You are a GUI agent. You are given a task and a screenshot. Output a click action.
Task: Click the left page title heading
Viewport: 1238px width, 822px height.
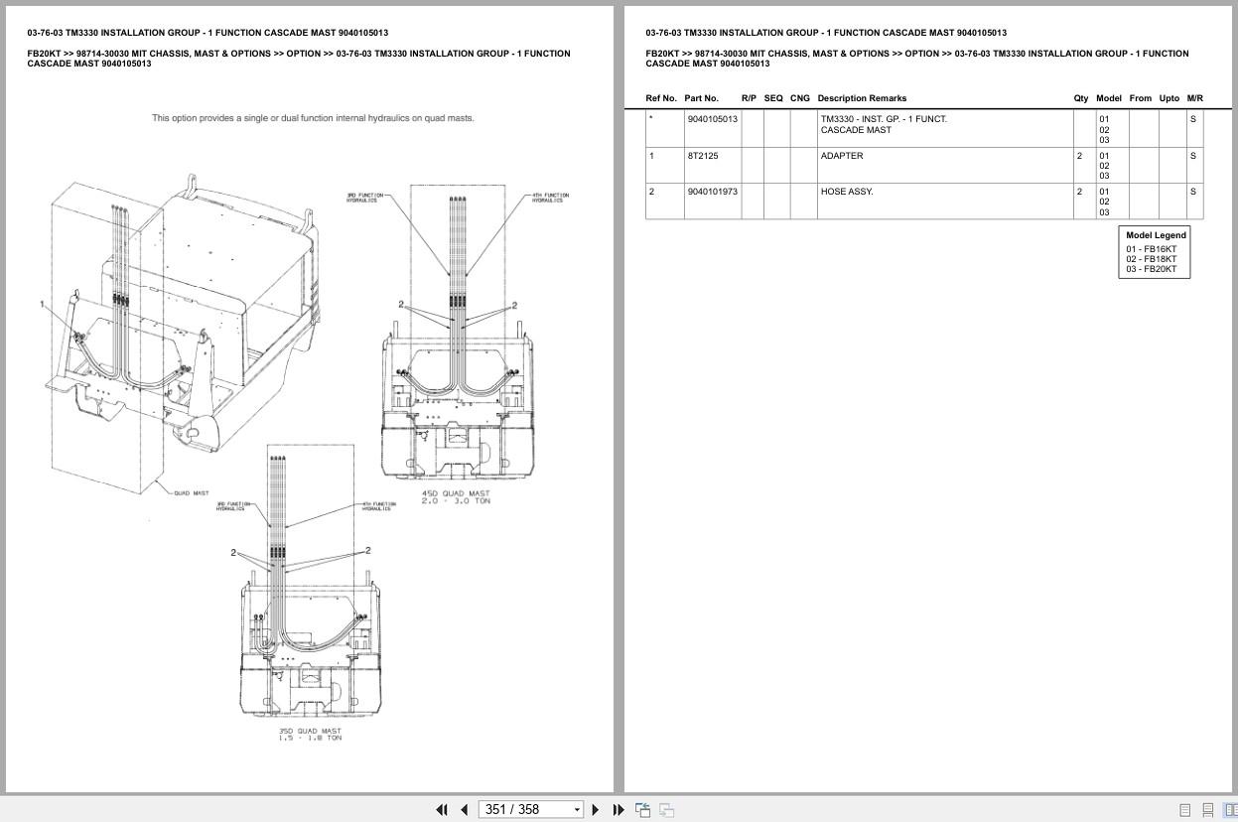[207, 33]
